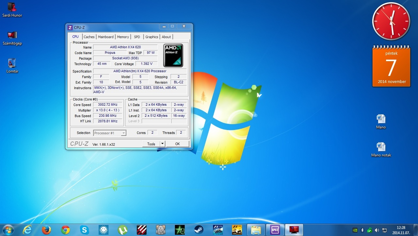Click the volume speaker tray icon
This screenshot has height=236, width=418.
pos(377,230)
